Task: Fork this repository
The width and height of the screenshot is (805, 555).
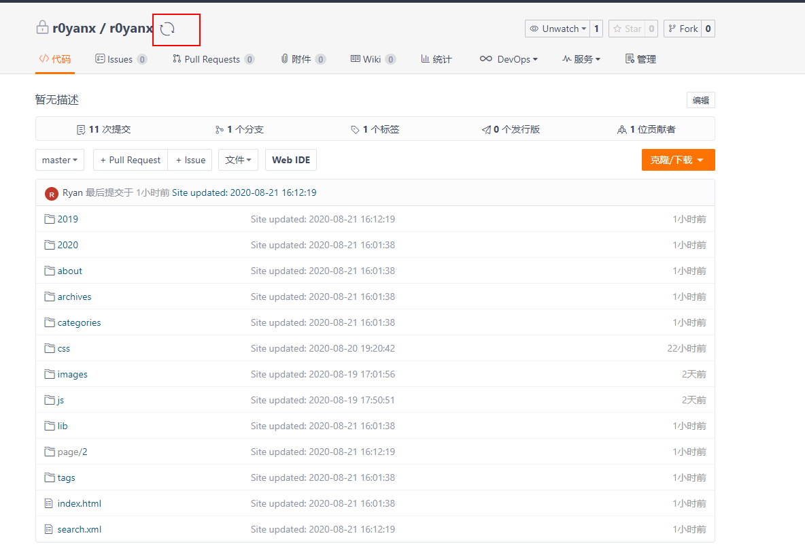Action: point(683,29)
